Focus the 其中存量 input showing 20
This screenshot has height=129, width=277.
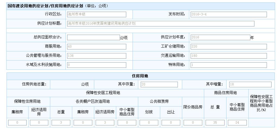159,84
